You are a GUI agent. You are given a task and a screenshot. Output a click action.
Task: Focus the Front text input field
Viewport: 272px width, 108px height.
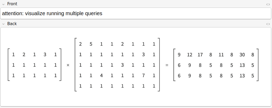[136, 14]
